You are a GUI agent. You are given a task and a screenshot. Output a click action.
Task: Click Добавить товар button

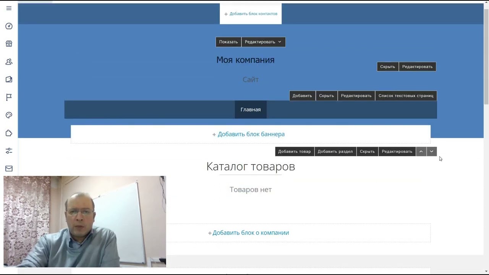[295, 152]
